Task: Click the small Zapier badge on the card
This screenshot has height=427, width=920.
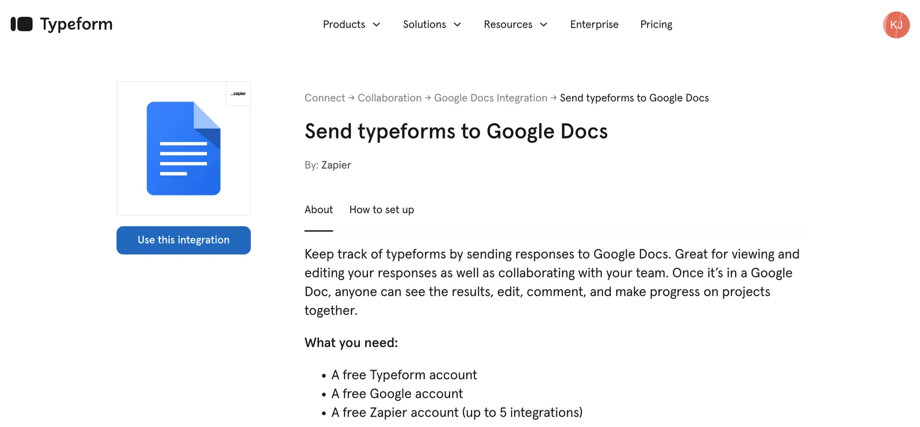Action: point(238,94)
